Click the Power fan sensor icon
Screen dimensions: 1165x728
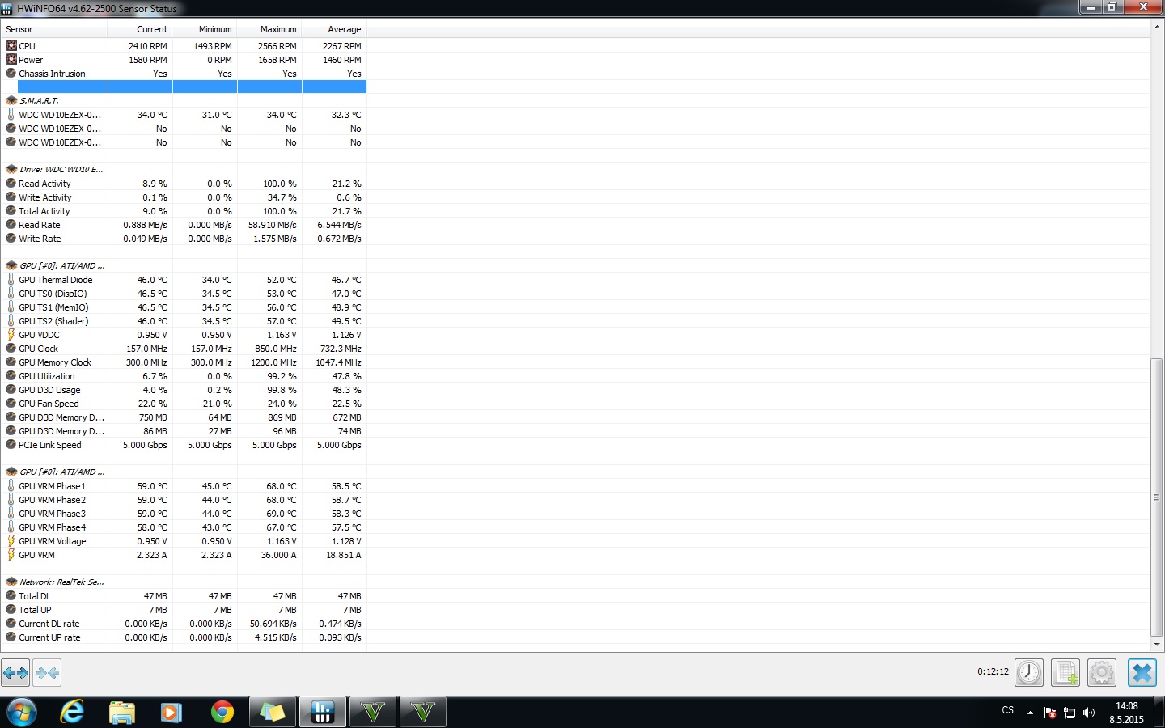(11, 60)
